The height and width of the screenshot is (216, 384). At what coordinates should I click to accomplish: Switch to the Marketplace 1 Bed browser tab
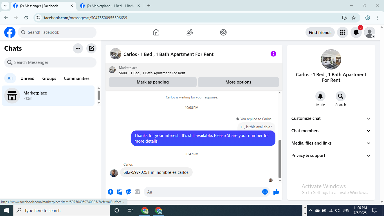click(x=110, y=6)
